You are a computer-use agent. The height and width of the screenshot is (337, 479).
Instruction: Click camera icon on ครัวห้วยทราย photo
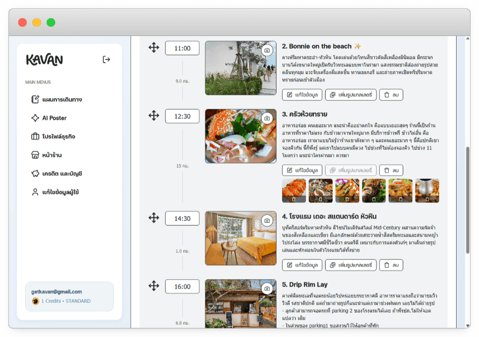pos(267,118)
